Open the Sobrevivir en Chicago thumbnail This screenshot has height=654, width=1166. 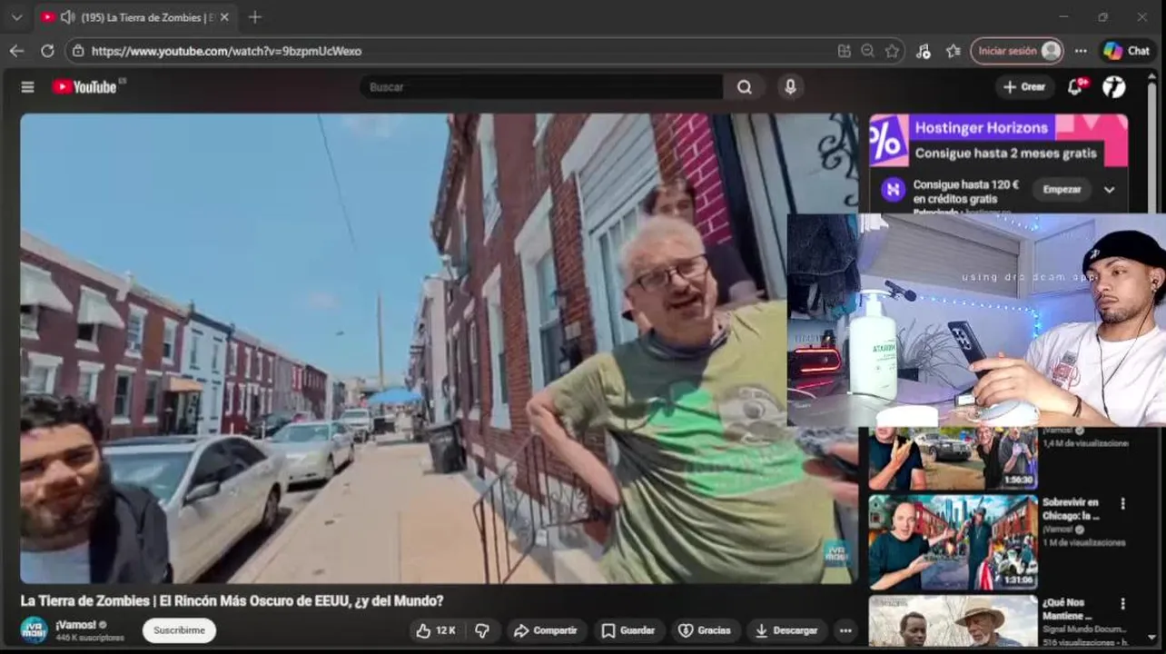point(953,542)
